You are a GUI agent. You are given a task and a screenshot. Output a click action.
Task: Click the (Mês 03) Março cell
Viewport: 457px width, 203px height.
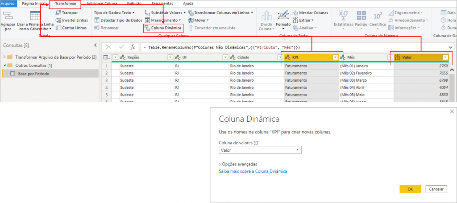pyautogui.click(x=366, y=80)
